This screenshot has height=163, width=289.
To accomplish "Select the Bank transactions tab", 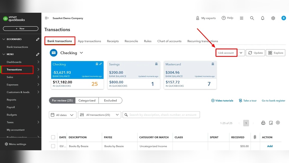I will 60,41.
